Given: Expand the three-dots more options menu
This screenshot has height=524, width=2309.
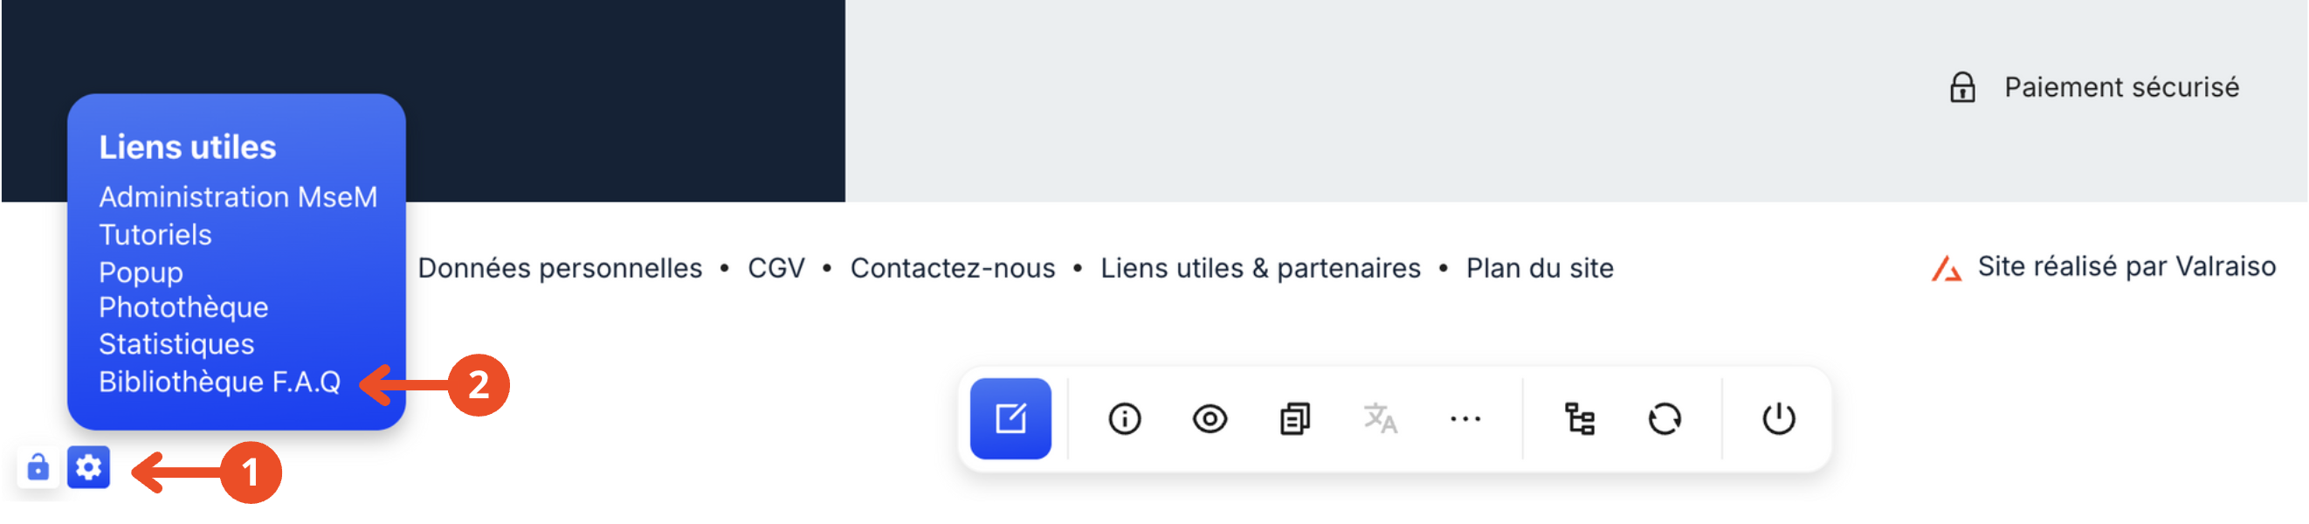Looking at the screenshot, I should coord(1465,418).
